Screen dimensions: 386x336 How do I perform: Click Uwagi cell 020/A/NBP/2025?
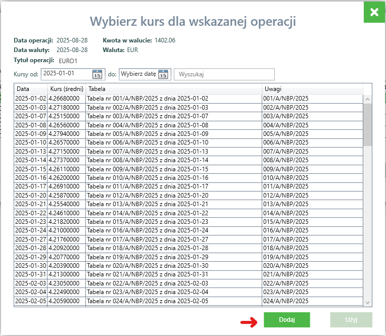point(312,266)
